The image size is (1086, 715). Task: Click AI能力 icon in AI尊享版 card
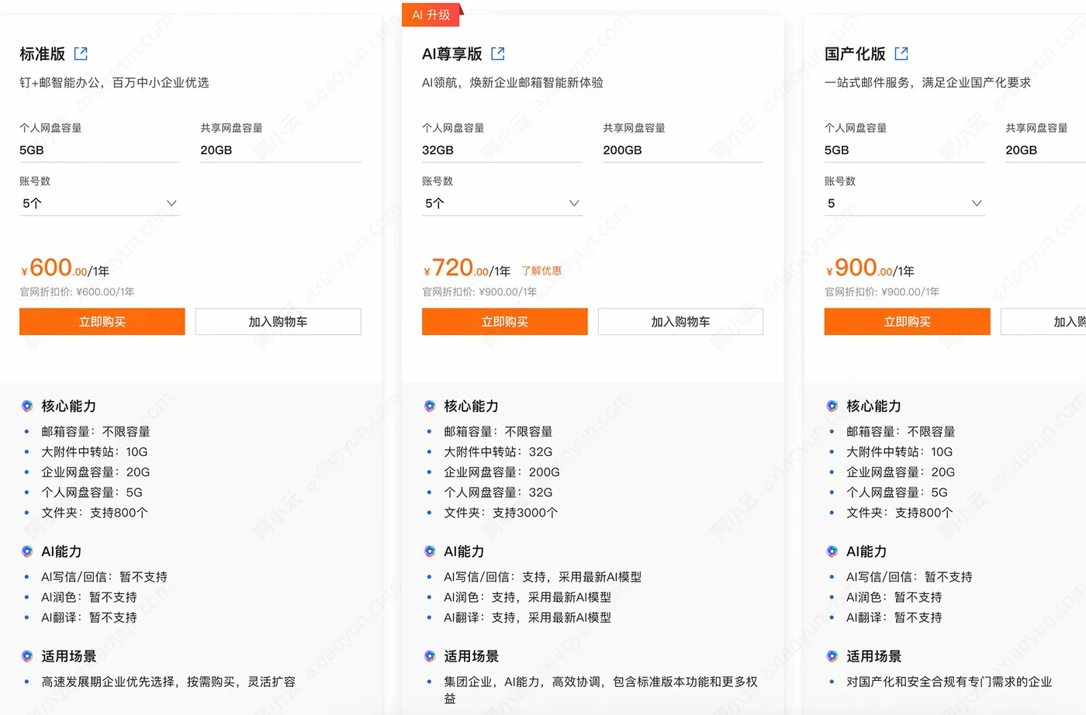430,551
